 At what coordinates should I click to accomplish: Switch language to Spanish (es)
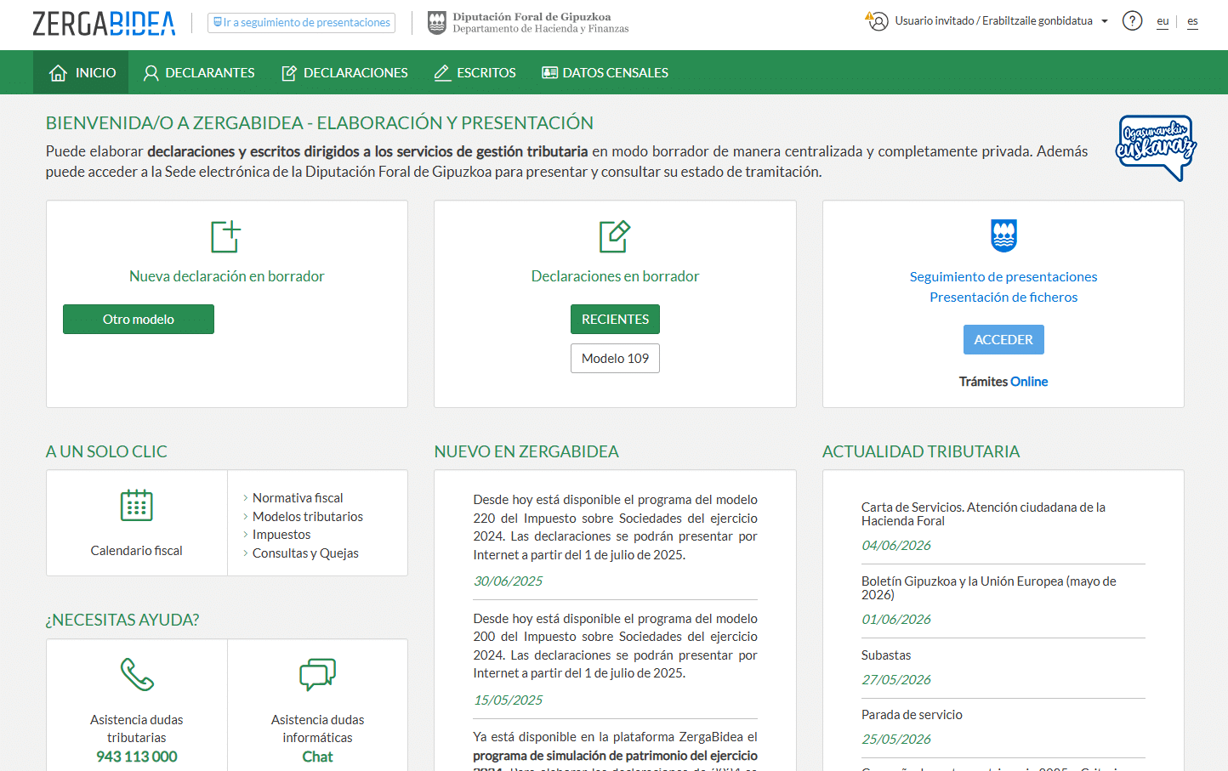(x=1192, y=21)
